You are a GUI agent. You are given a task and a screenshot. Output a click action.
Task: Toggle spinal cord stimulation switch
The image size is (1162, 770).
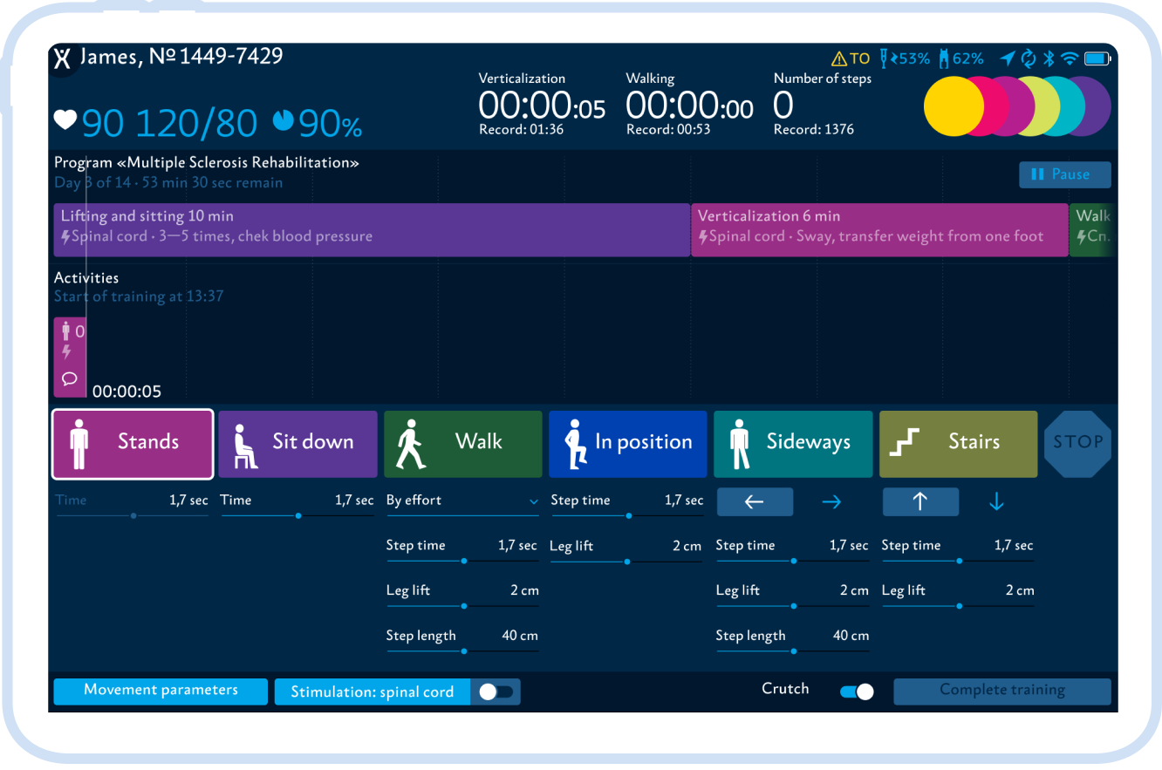[x=496, y=692]
